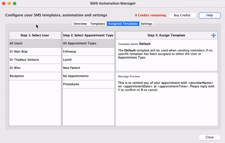Select No Appointments type row
The height and width of the screenshot is (143, 225).
pyautogui.click(x=88, y=76)
